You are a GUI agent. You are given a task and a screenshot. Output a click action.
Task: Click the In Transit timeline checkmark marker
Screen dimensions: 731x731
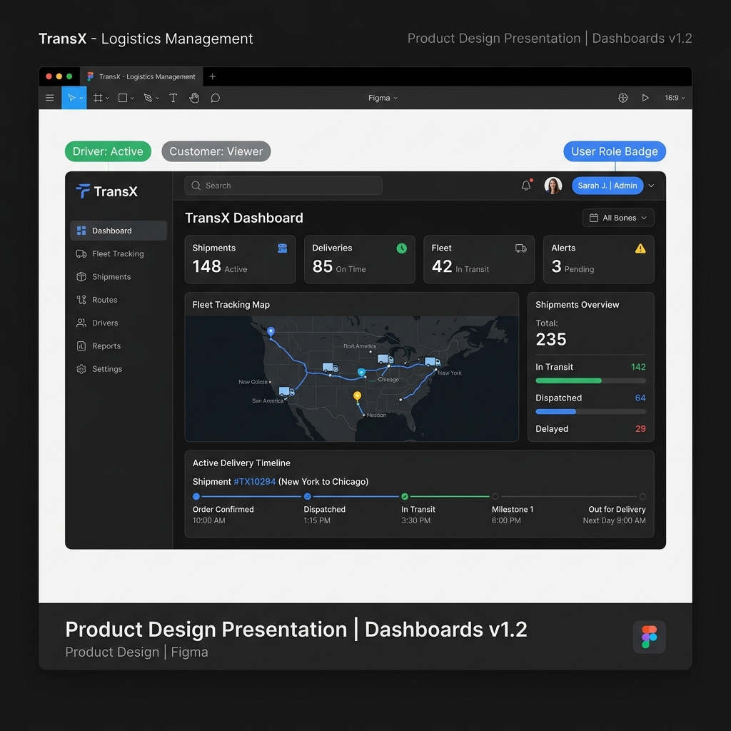(405, 497)
